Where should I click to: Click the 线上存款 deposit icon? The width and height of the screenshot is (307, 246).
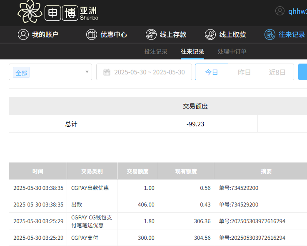(x=151, y=34)
